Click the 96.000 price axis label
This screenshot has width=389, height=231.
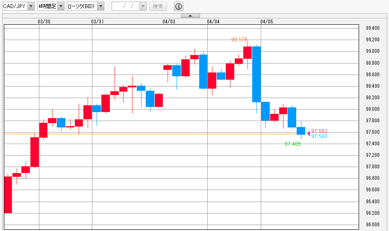(x=373, y=224)
